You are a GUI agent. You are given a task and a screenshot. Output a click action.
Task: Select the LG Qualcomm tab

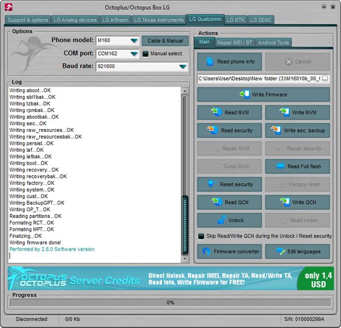[x=205, y=19]
